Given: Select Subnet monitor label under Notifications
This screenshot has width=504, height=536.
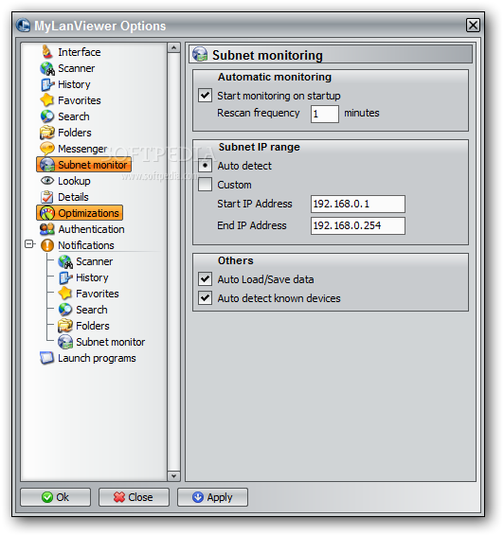Looking at the screenshot, I should [111, 342].
